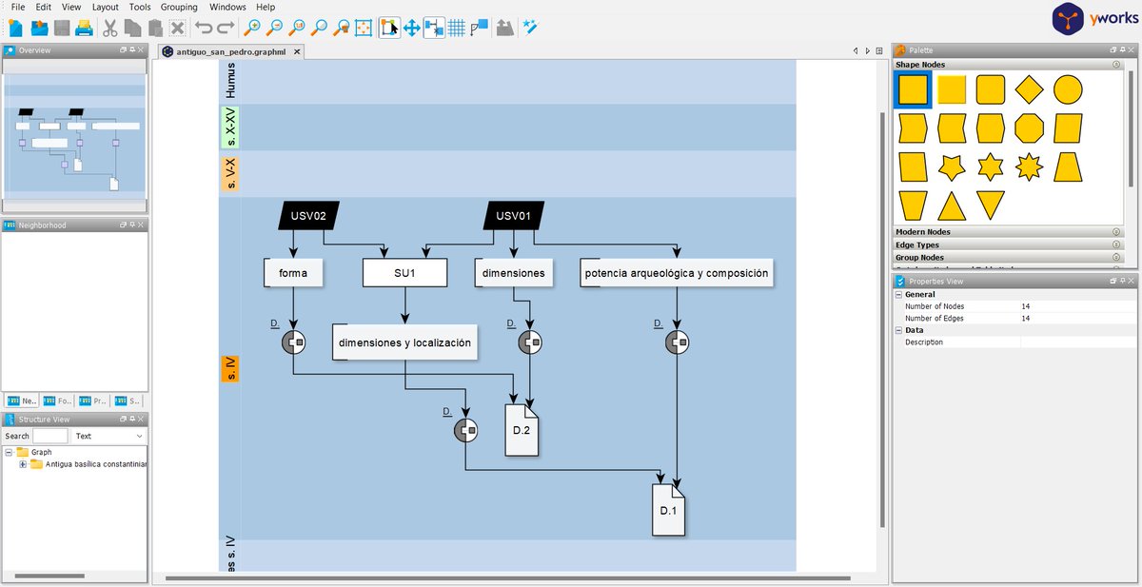Close the antiguo_san_pedro.graphml tab

[x=297, y=52]
